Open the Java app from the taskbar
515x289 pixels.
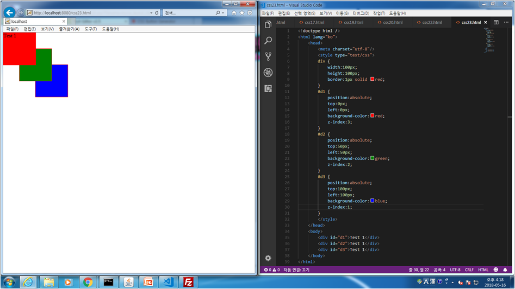[128, 282]
